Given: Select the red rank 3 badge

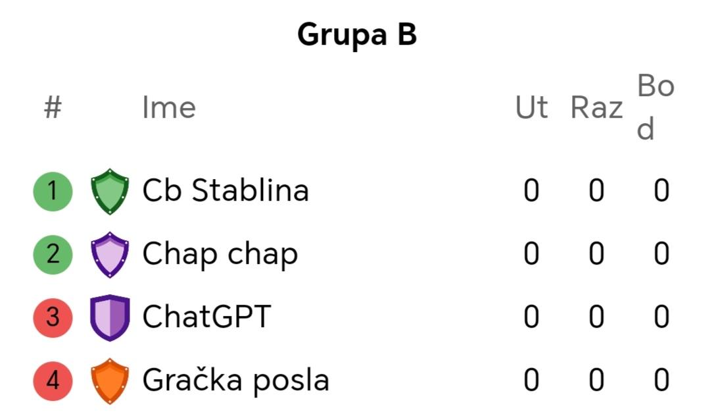Looking at the screenshot, I should coord(53,317).
